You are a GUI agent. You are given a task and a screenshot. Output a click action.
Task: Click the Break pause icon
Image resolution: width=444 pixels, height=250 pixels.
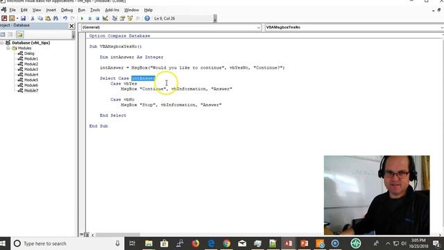[89, 19]
